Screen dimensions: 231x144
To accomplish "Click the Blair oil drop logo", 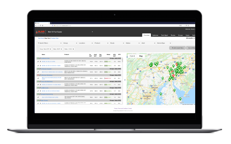I will pyautogui.click(x=37, y=32).
